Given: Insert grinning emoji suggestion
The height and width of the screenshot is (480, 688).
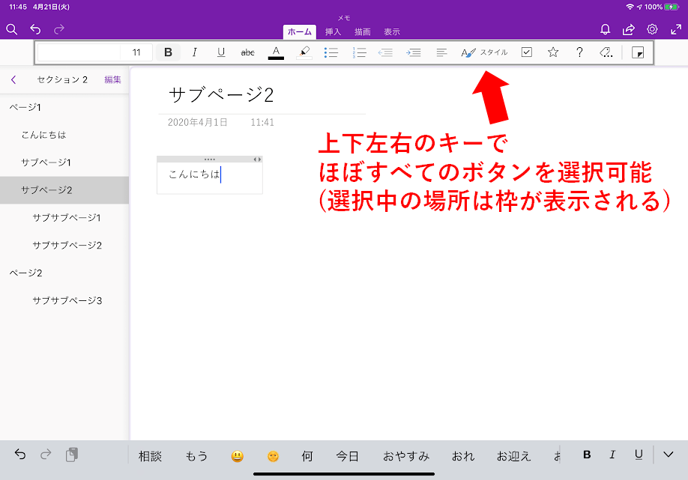Looking at the screenshot, I should tap(237, 456).
